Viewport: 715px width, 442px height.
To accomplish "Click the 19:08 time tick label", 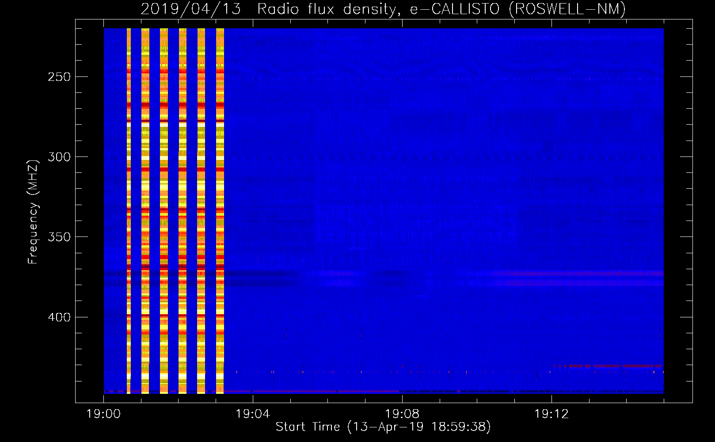I will [x=402, y=414].
